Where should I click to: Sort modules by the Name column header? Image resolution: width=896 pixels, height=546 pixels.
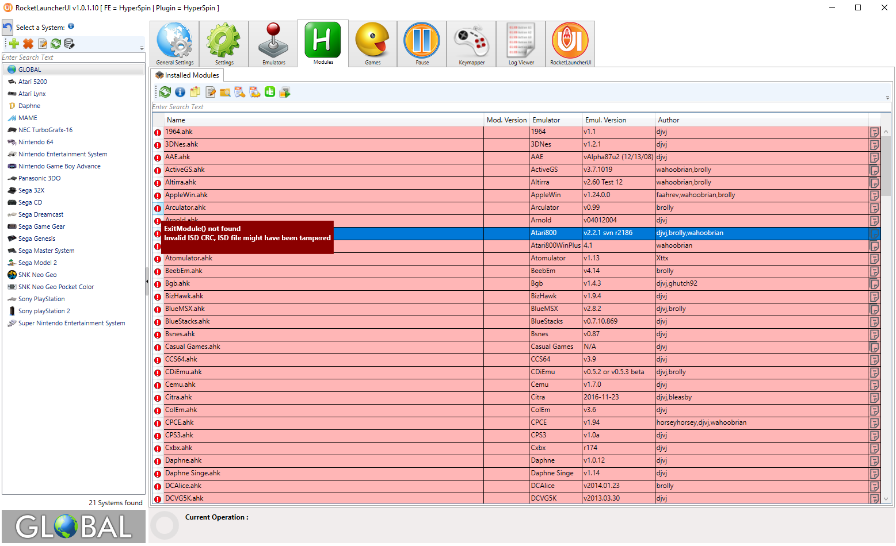[x=324, y=120]
